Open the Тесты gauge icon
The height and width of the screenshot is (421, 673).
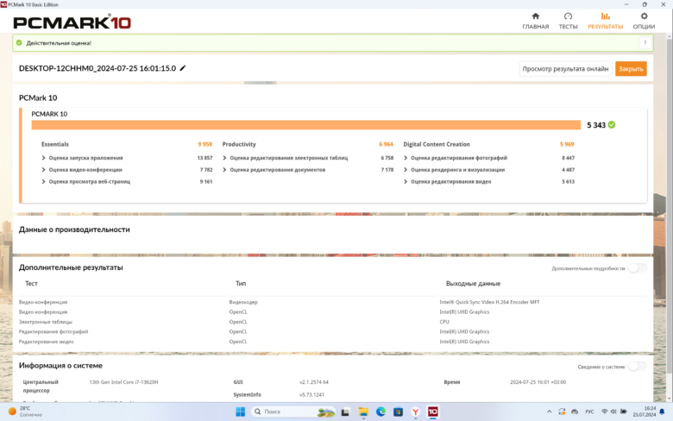(568, 16)
